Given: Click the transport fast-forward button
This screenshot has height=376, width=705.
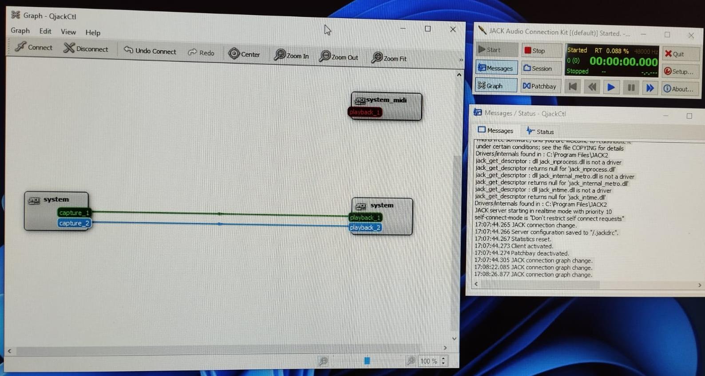Looking at the screenshot, I should click(650, 88).
